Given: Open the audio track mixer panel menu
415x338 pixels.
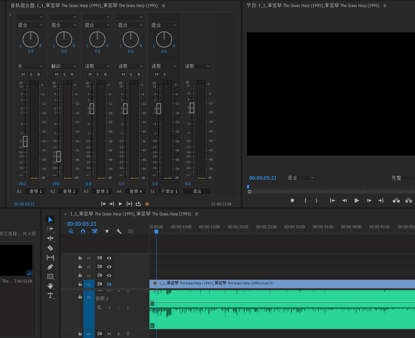Looking at the screenshot, I should 164,6.
